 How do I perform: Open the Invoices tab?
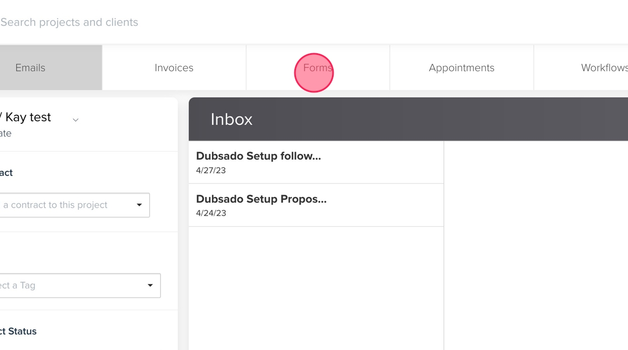(174, 68)
